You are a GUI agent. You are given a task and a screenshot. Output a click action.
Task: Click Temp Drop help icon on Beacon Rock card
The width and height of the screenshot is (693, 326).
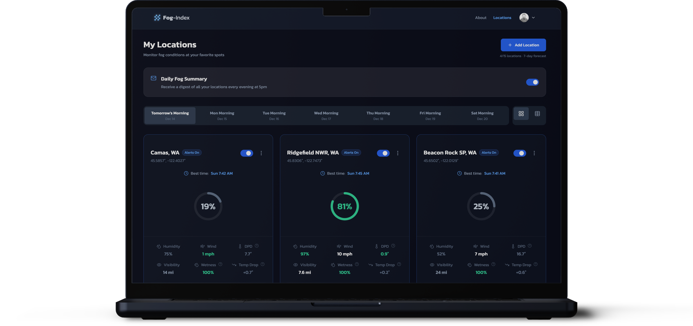(x=536, y=264)
